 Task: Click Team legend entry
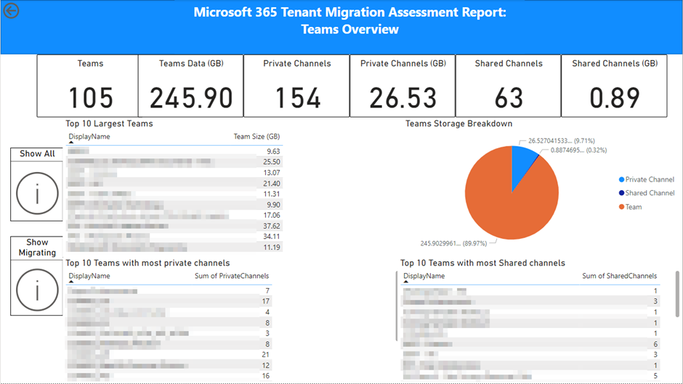[630, 207]
